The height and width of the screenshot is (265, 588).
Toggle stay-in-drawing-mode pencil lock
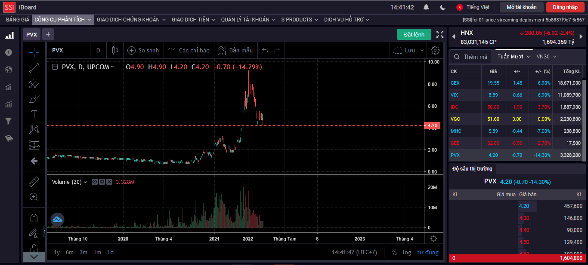coord(34,233)
